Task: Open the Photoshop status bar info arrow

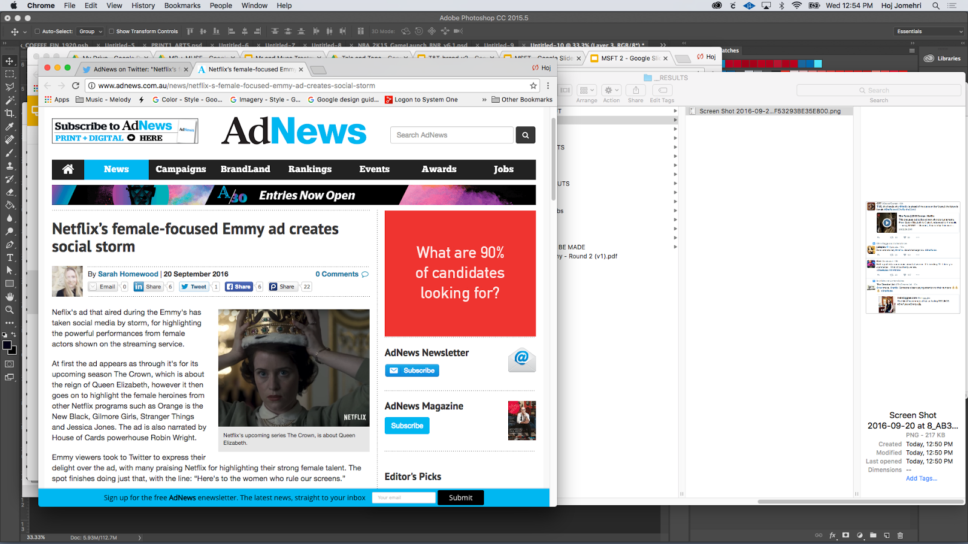Action: point(140,537)
